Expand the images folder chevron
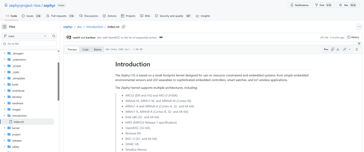The height and width of the screenshot is (152, 364). [4, 109]
